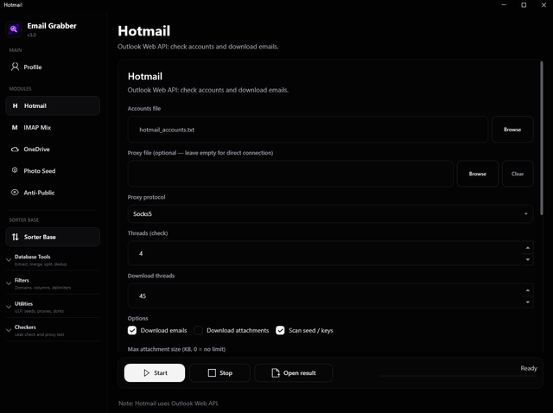Switch to the Photo Seed module
This screenshot has width=553, height=413.
pos(53,171)
